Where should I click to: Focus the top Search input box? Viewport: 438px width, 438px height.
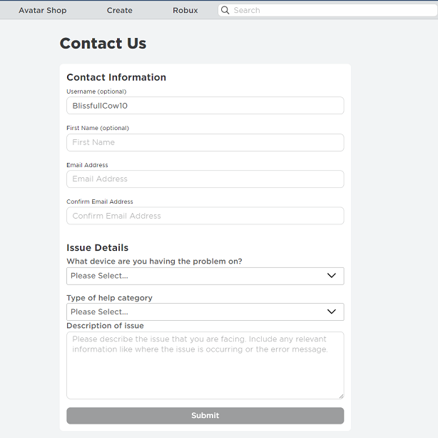327,10
